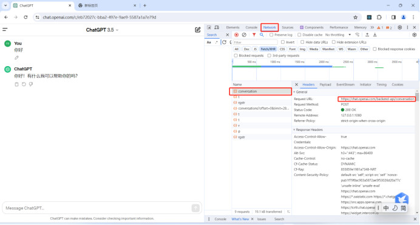420x225 pixels.
Task: Filter requests by Img type
Action: click(x=302, y=49)
